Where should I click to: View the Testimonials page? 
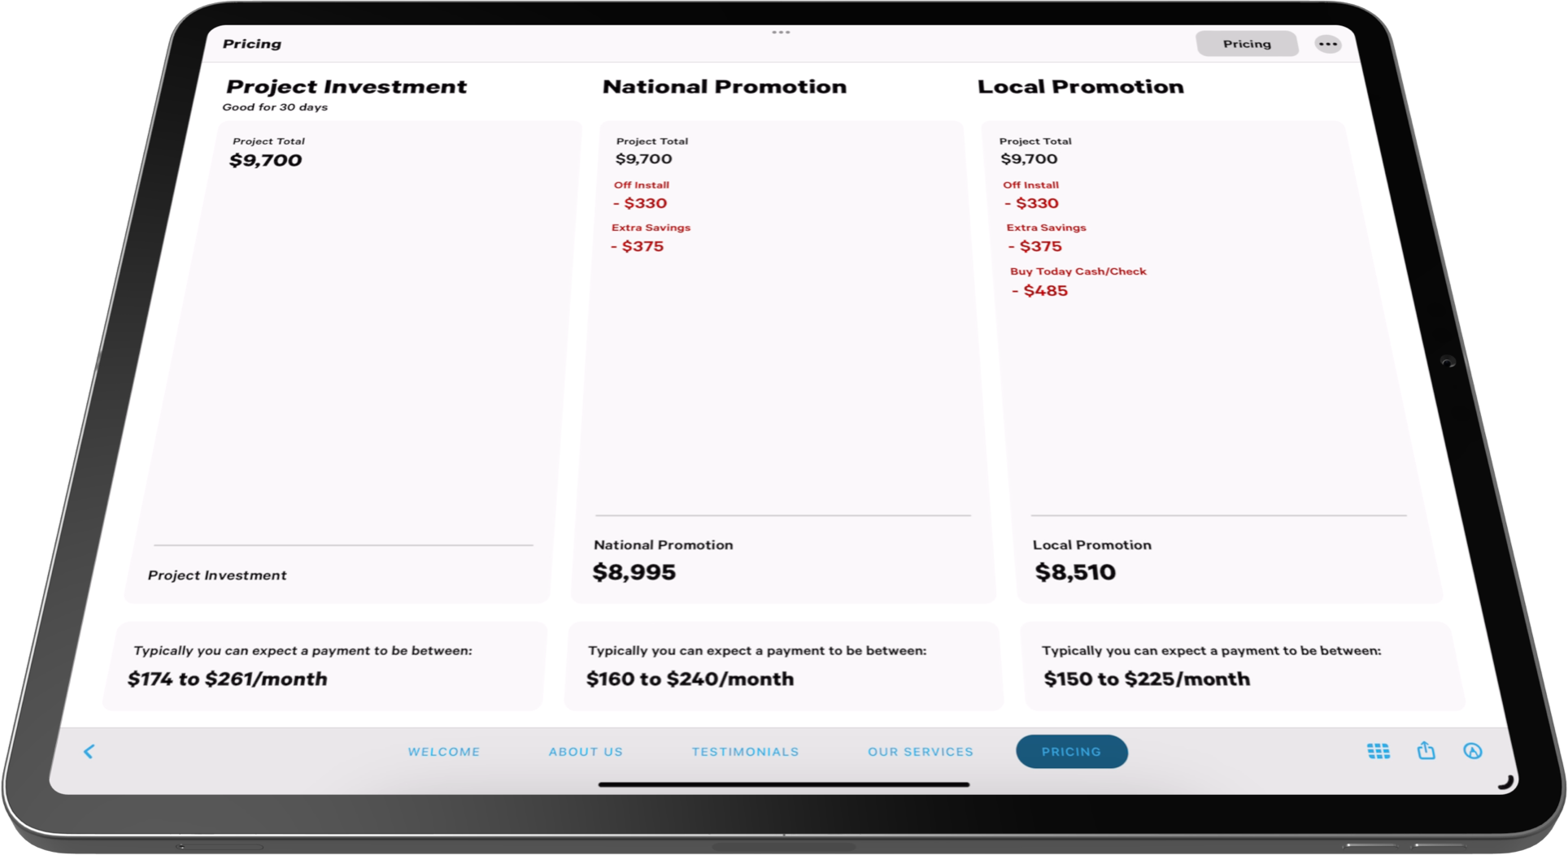point(745,752)
